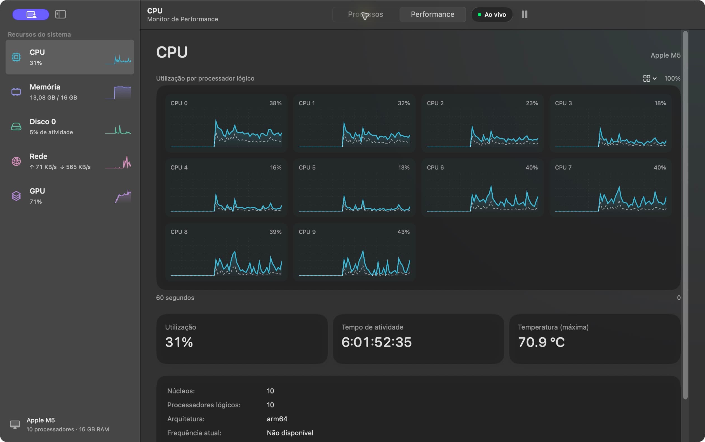The height and width of the screenshot is (442, 705).
Task: Open the Rede resource row
Action: [x=70, y=161]
